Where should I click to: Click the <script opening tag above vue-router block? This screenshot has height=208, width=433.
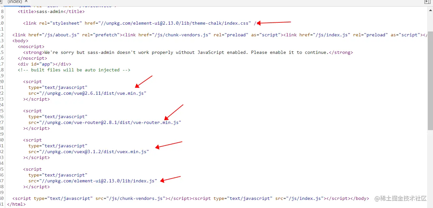point(33,111)
